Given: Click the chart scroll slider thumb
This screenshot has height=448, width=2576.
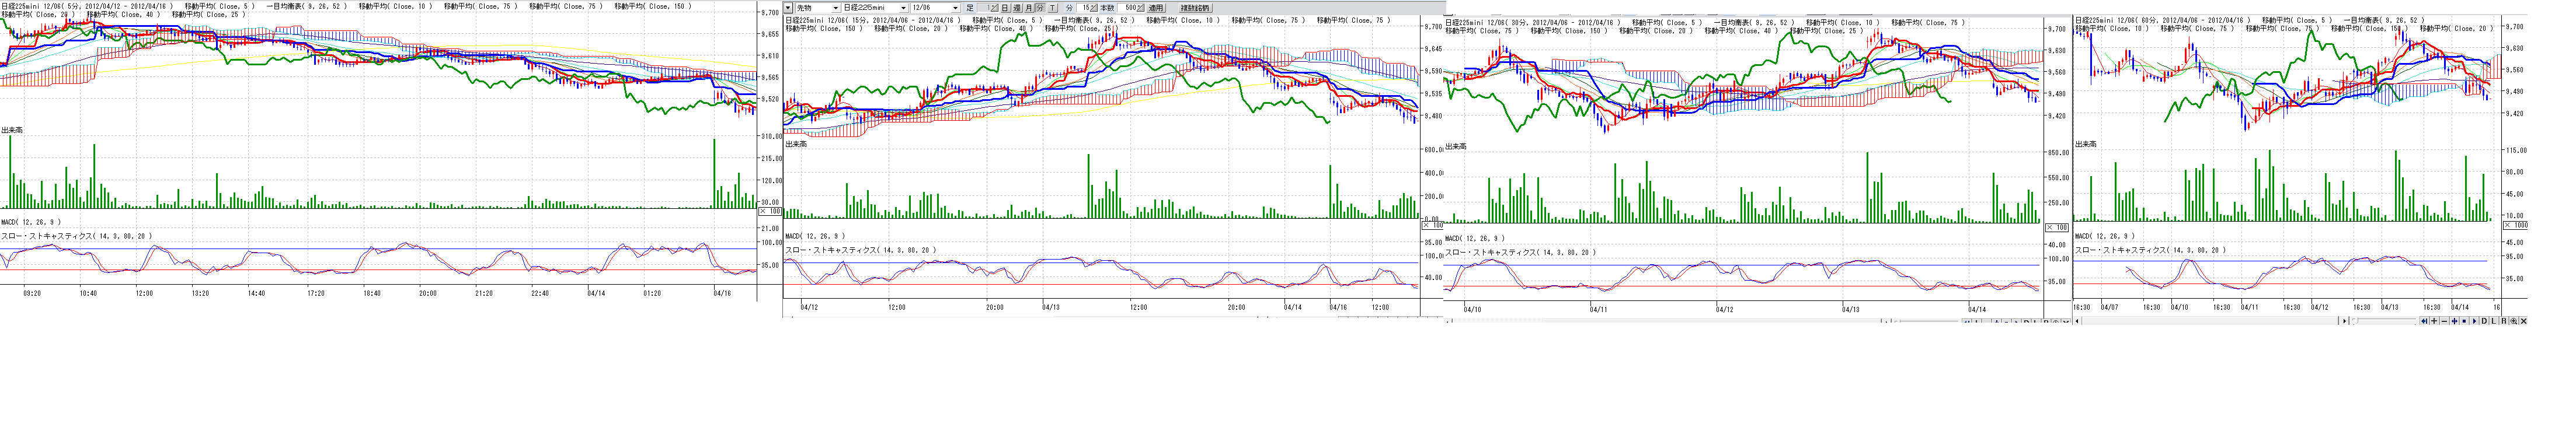Looking at the screenshot, I should pos(2357,321).
